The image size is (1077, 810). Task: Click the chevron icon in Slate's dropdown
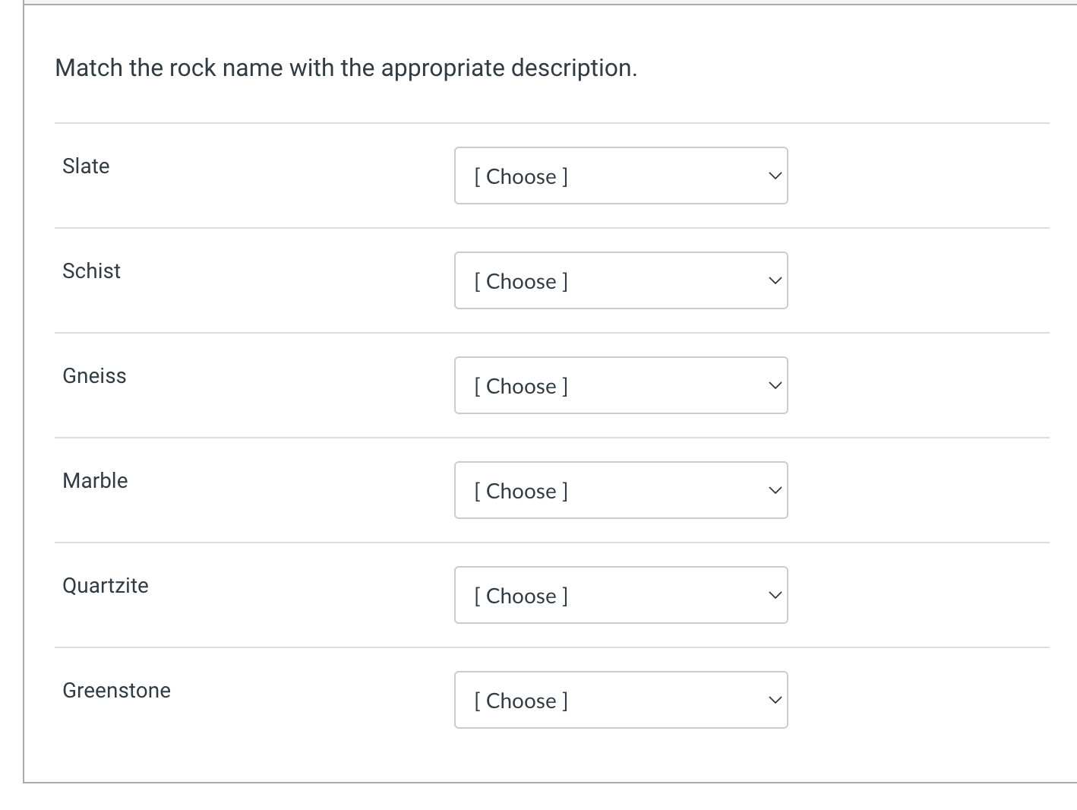coord(773,176)
